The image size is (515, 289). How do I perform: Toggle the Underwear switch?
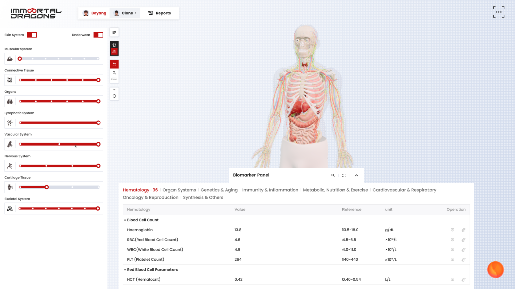click(98, 35)
